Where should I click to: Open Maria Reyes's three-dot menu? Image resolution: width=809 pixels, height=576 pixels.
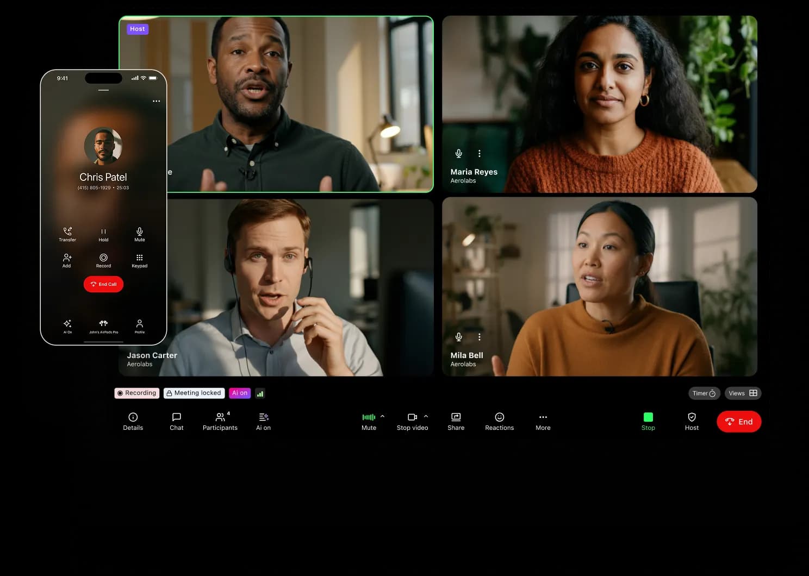click(x=479, y=153)
